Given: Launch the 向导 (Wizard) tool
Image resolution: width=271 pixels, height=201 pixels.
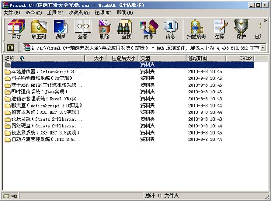Looking at the screenshot, I should tap(149, 29).
